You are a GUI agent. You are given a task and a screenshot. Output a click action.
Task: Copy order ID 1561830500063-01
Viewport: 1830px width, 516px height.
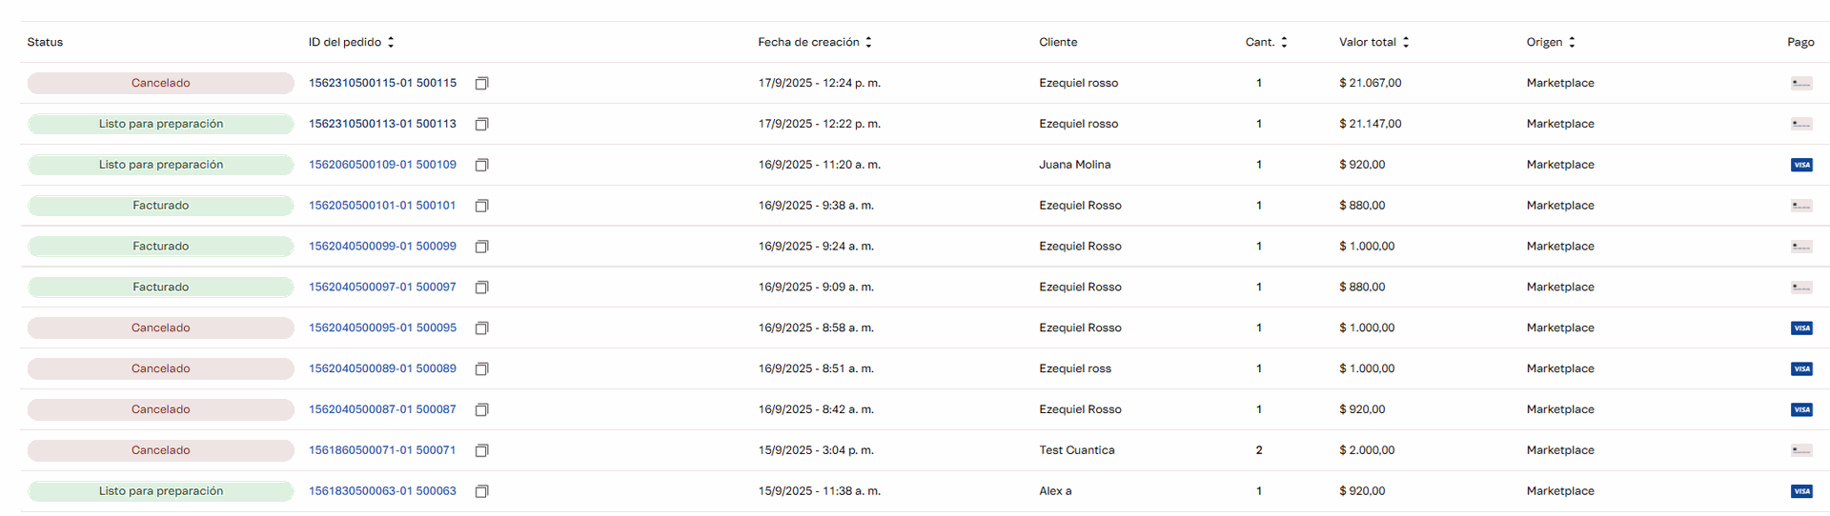(481, 491)
